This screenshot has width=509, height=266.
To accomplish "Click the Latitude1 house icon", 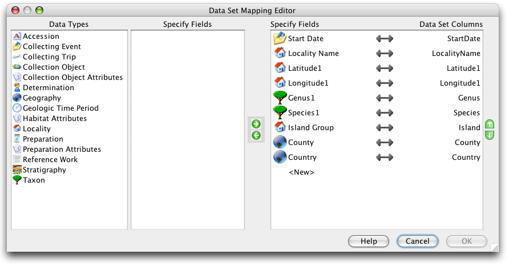I will click(x=280, y=67).
